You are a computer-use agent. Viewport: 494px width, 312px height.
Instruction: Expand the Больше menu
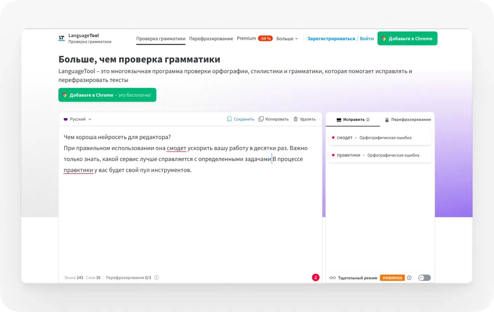pyautogui.click(x=287, y=39)
